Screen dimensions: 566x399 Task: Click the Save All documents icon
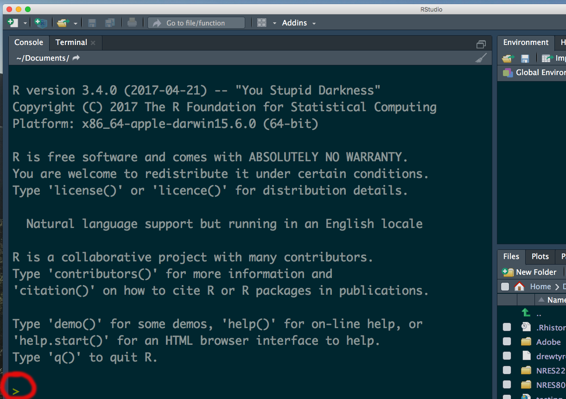110,23
